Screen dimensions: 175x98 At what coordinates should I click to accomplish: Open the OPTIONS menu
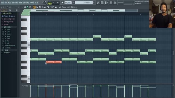[x=26, y=2]
